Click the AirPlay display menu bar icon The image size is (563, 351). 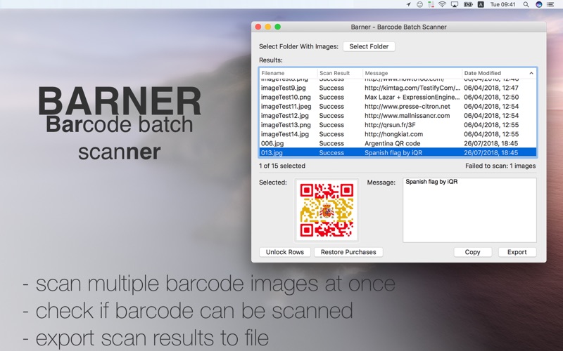pyautogui.click(x=455, y=4)
